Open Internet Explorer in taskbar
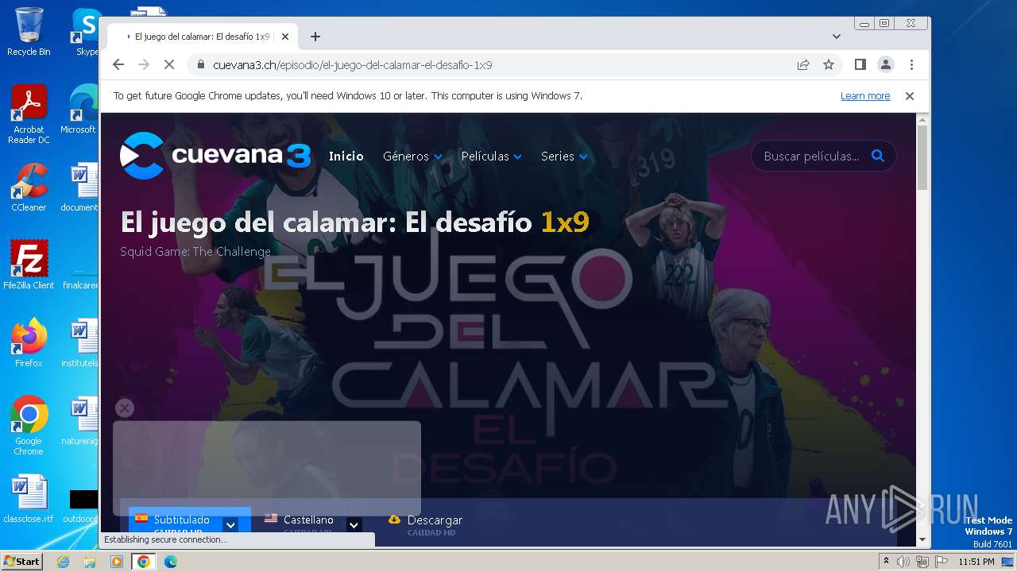This screenshot has width=1017, height=572. coord(63,562)
